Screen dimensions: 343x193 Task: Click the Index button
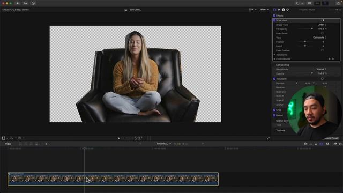(x=8, y=144)
